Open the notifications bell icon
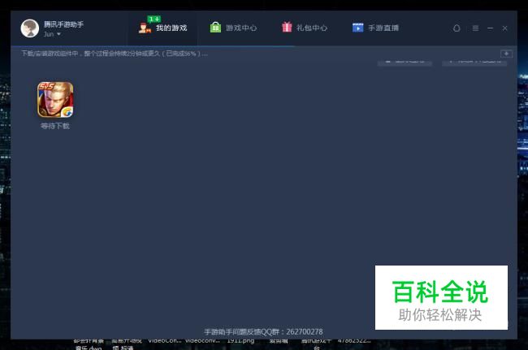Screen dimensions: 528x350 tap(457, 28)
